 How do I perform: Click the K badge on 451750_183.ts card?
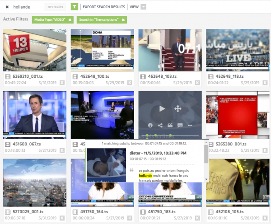point(197,218)
